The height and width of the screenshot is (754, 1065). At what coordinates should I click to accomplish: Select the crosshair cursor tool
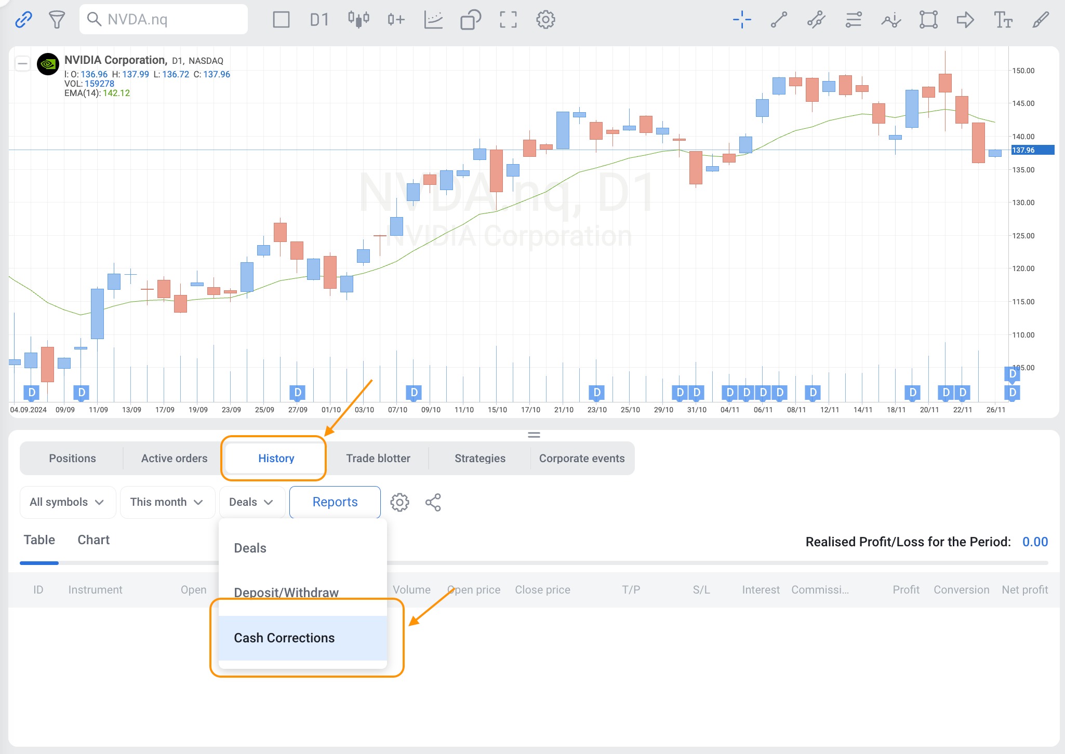click(742, 20)
